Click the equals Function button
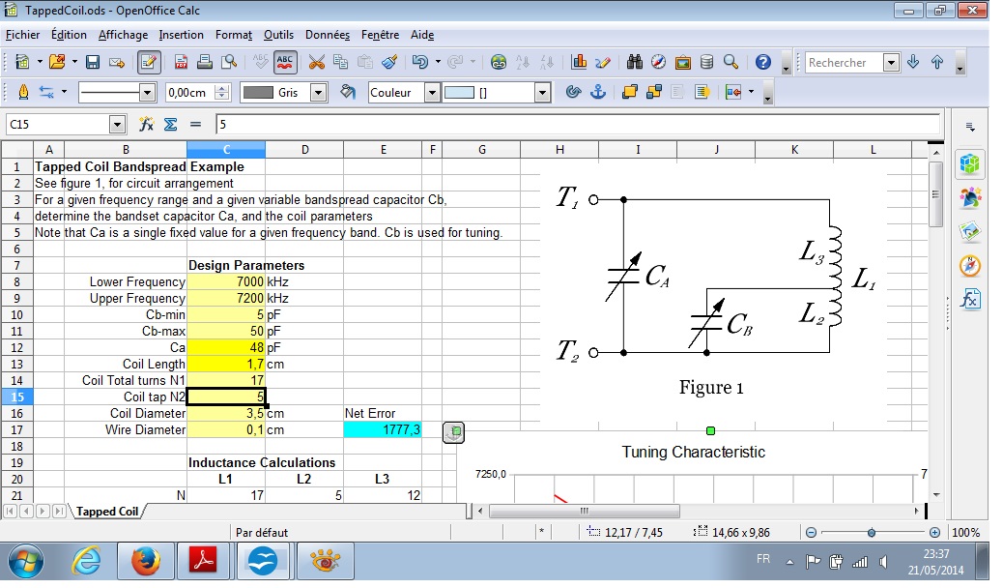The width and height of the screenshot is (1003, 588). point(196,124)
